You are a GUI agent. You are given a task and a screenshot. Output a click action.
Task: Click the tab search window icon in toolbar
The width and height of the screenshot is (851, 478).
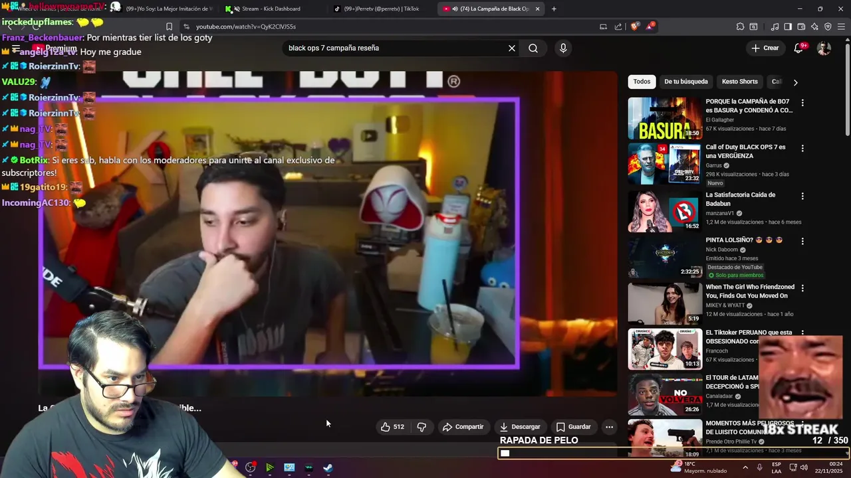(x=753, y=27)
